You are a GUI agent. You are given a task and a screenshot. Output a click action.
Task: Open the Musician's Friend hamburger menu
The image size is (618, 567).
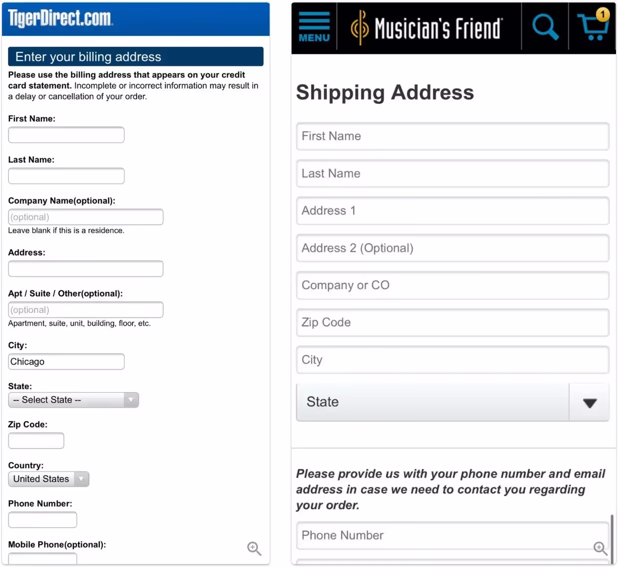click(314, 27)
